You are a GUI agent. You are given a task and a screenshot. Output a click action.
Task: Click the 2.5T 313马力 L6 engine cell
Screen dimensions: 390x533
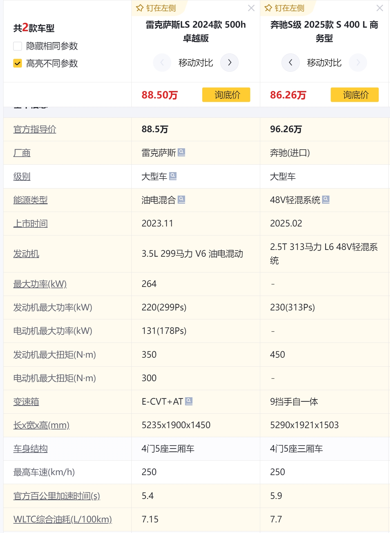pos(324,254)
